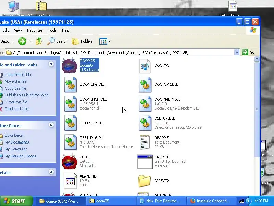Open the Back history dropdown arrow
The image size is (274, 206).
pyautogui.click(x=13, y=41)
